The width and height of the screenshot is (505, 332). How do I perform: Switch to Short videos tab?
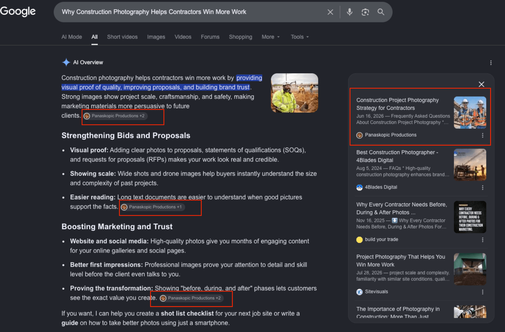click(x=122, y=37)
